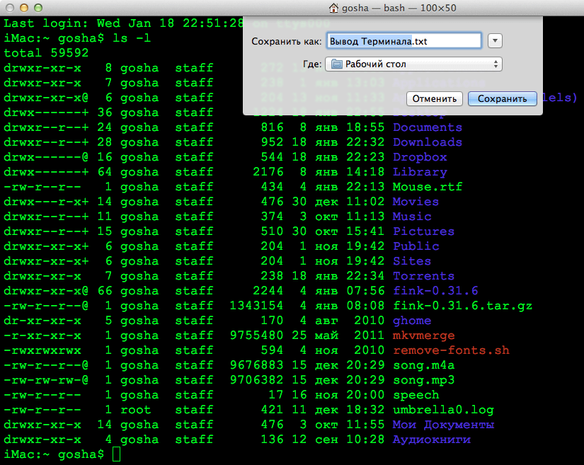Click the speech file name
The image size is (584, 465).
pos(416,395)
